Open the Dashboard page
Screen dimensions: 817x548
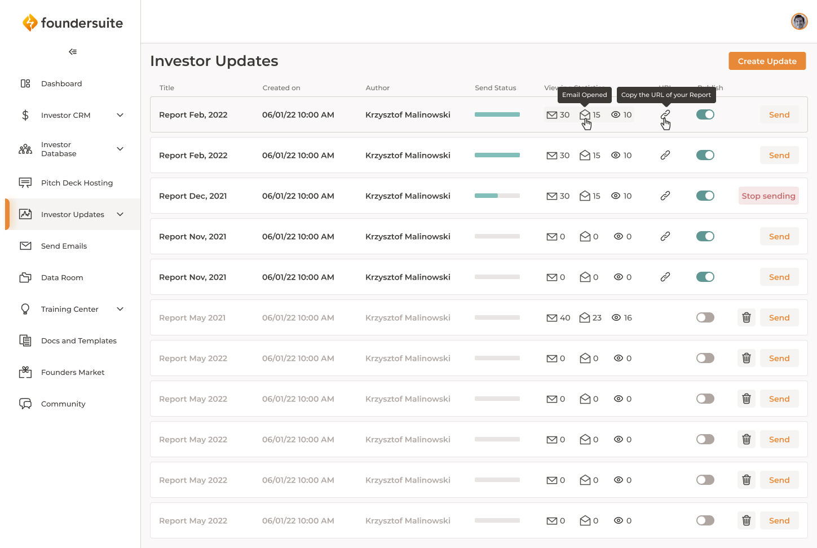61,83
